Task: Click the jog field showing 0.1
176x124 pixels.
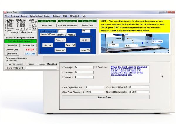Action: (x=86, y=31)
